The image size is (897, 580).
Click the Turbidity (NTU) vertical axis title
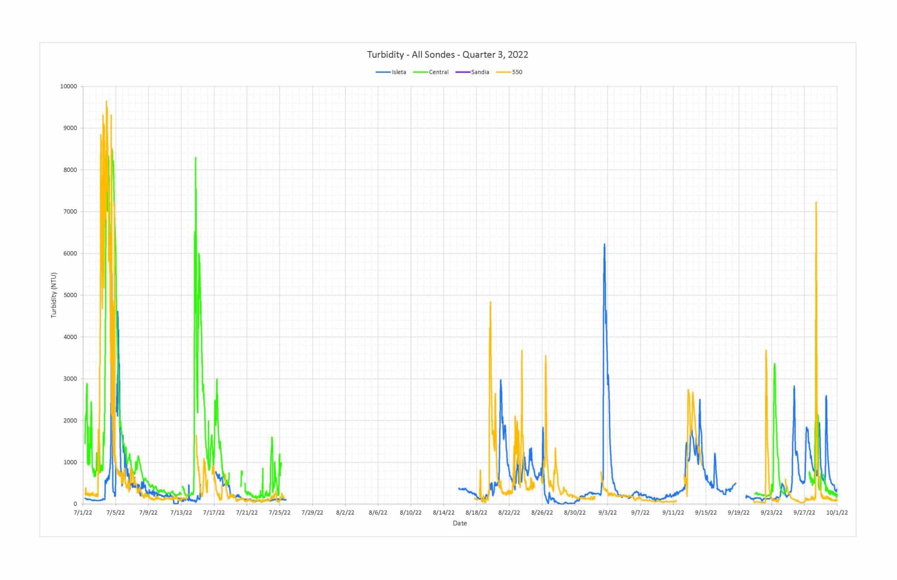click(x=54, y=295)
